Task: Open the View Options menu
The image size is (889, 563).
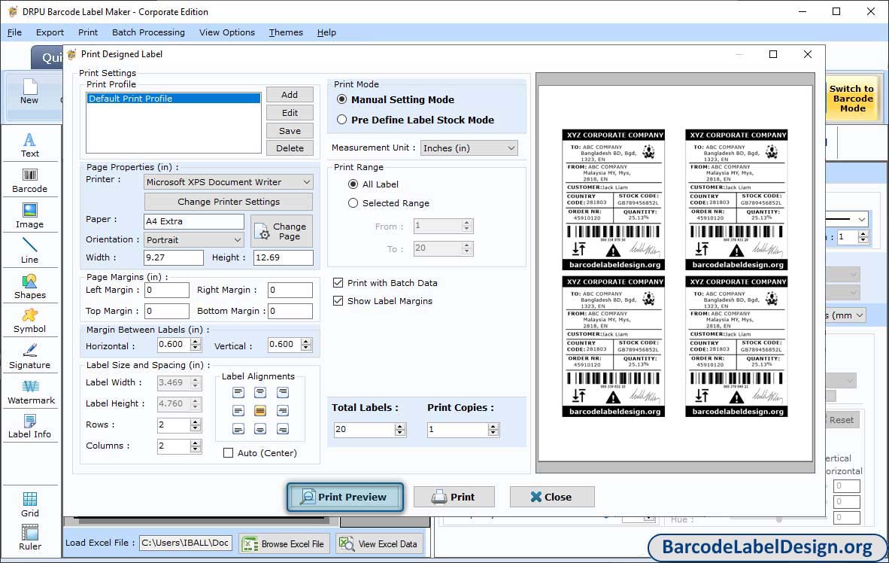Action: coord(227,32)
